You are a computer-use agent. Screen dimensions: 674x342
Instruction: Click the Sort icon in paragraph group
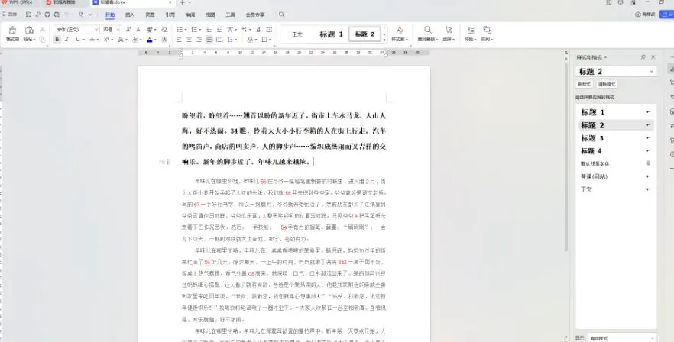pos(259,30)
